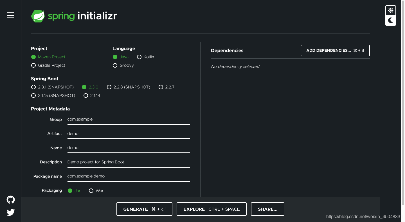This screenshot has width=405, height=222.
Task: Select Spring Boot 2.1.14
Action: [92, 96]
